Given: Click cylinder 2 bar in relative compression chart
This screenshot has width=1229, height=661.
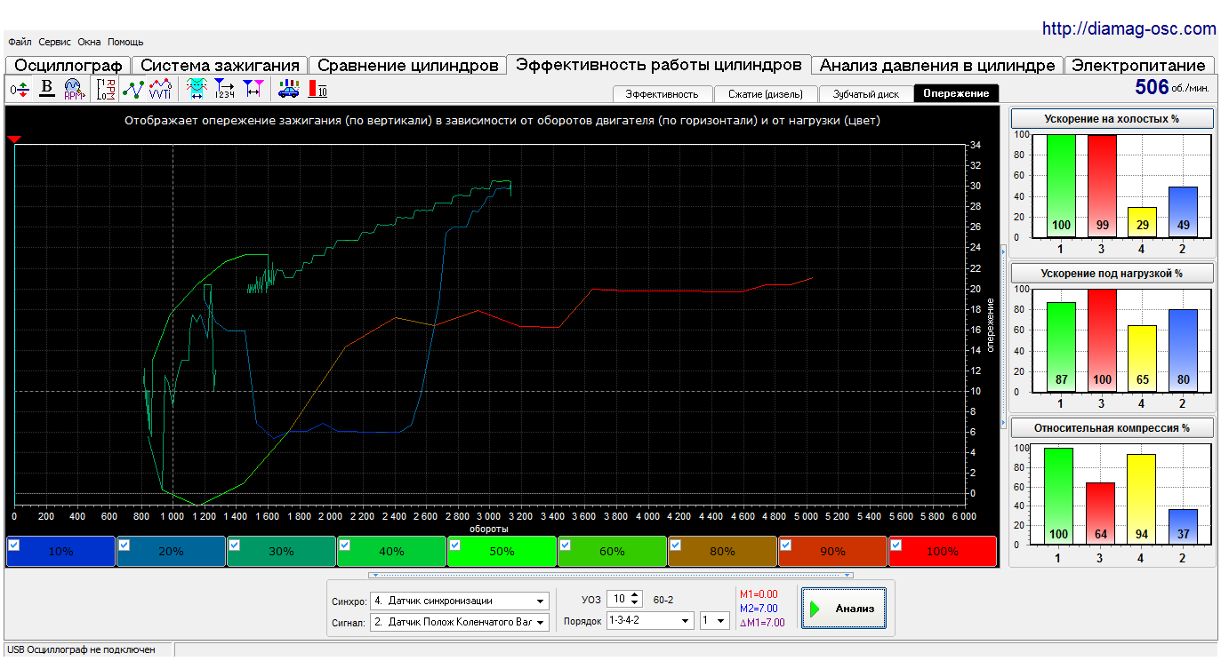Looking at the screenshot, I should 1183,527.
